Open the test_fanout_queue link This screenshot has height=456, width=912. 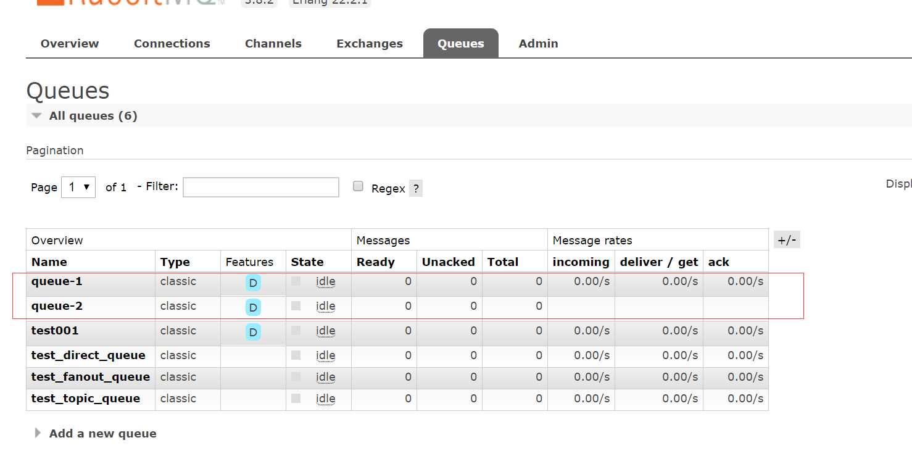tap(91, 377)
